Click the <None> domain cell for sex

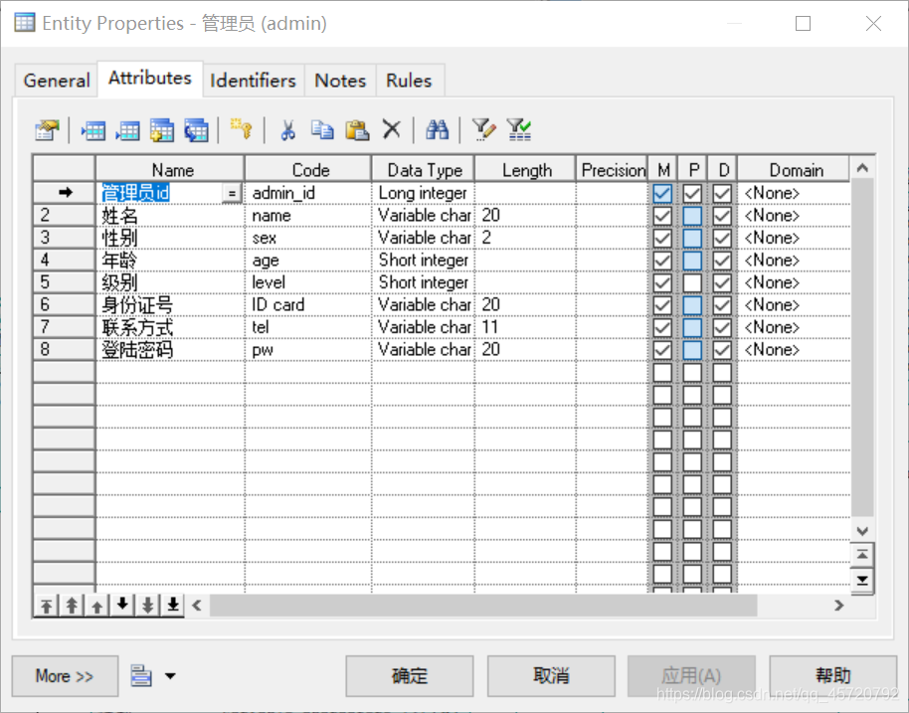795,239
